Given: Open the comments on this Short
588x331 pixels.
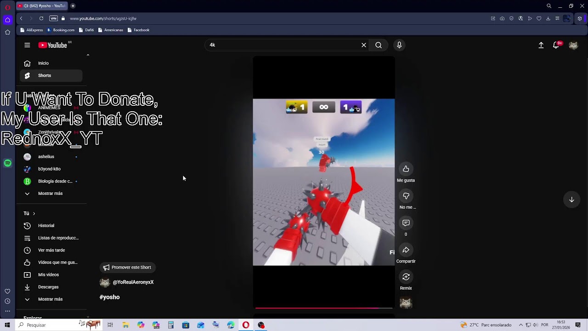Looking at the screenshot, I should tap(406, 223).
